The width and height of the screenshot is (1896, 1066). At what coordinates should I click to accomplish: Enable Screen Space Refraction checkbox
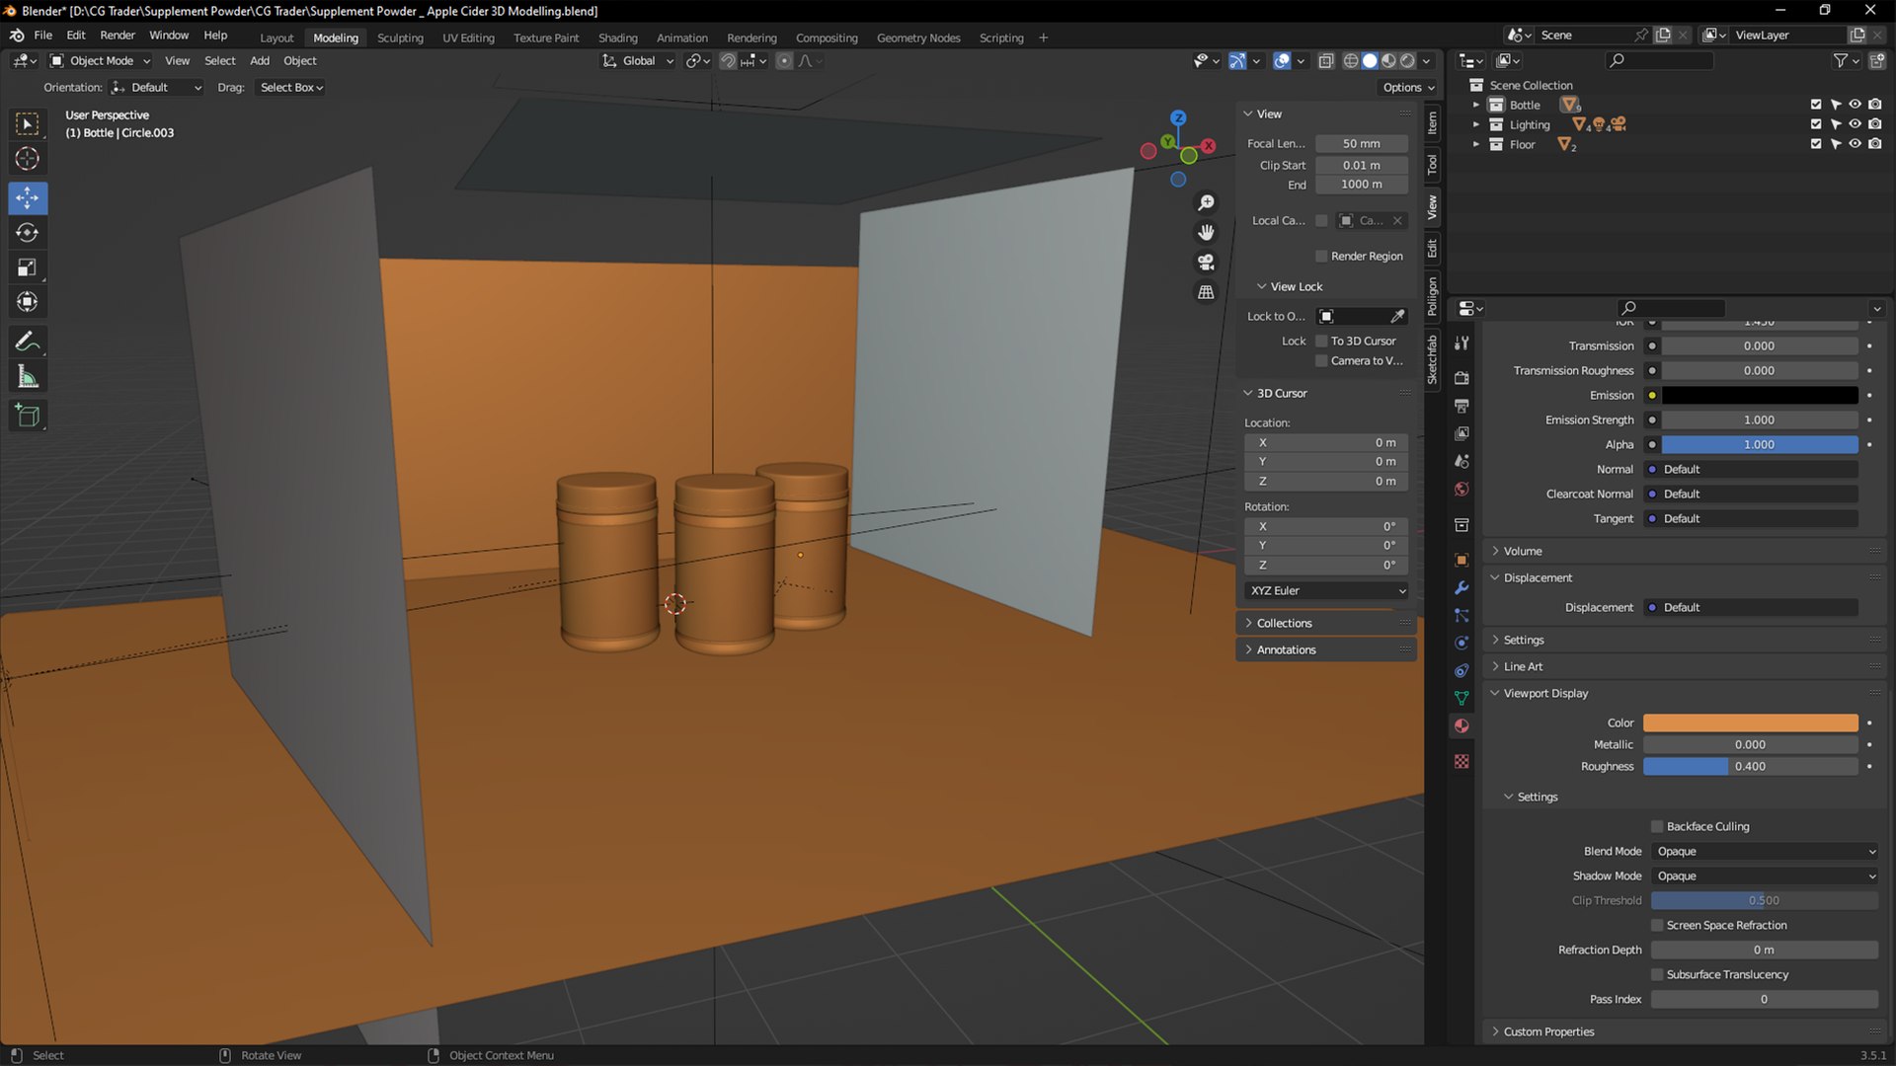[x=1657, y=926]
